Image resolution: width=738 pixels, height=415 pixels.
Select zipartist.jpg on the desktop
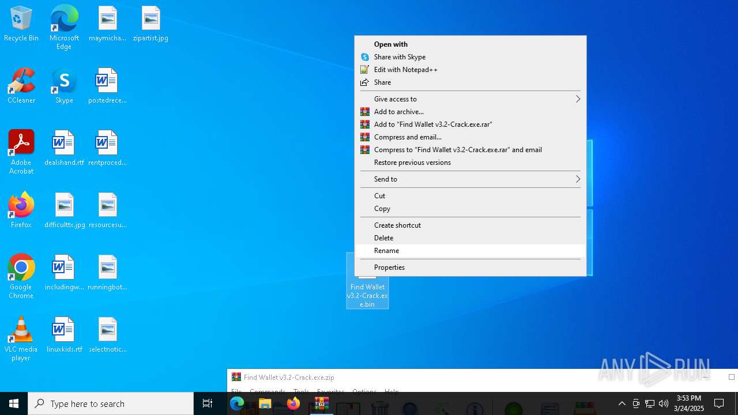pos(150,24)
